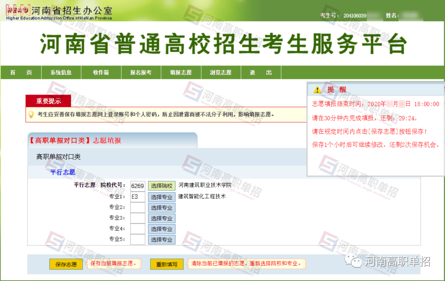This screenshot has height=281, width=445.
Task: Open the 平行志愿 link
Action: pos(62,173)
